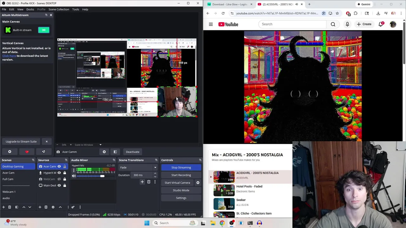Delete selected source with trash icon

click(x=46, y=207)
